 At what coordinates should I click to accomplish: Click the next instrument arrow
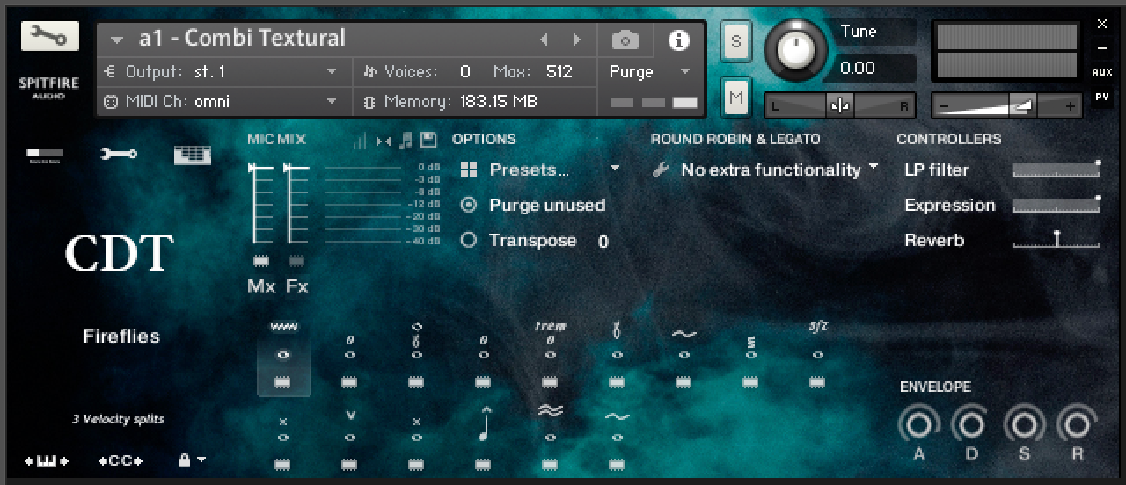point(577,40)
